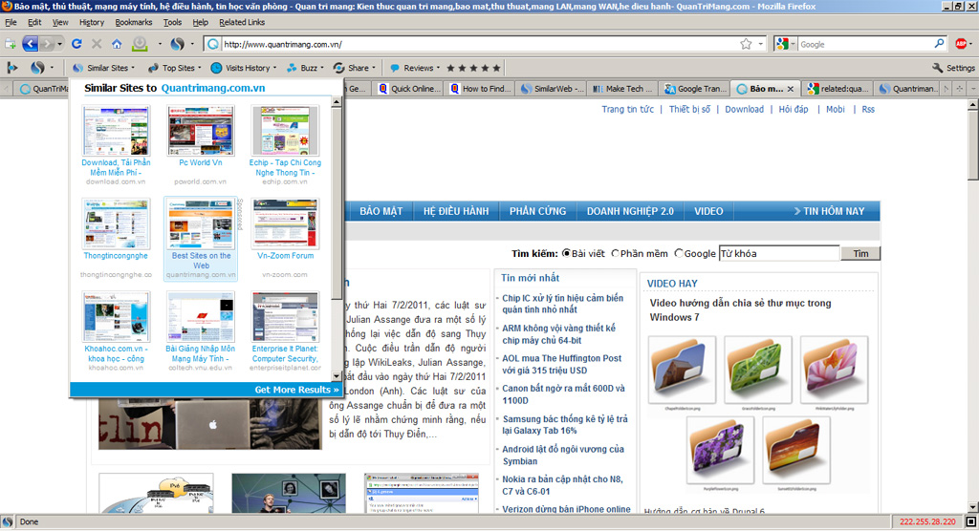Open the search engine selector dropdown
979x531 pixels.
pyautogui.click(x=793, y=44)
